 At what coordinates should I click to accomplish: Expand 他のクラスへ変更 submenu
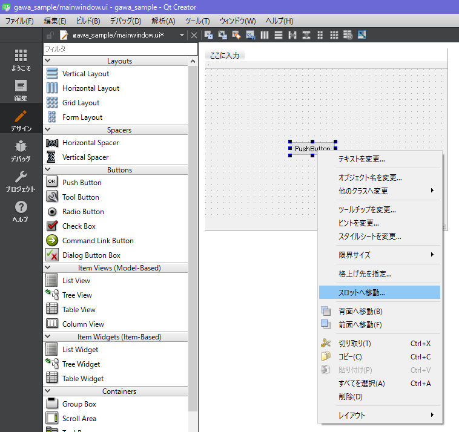point(380,191)
